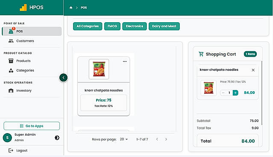Viewport: 273px width, 157px height.
Task: Click the Subtotal value 75.00
Action: [x=254, y=121]
